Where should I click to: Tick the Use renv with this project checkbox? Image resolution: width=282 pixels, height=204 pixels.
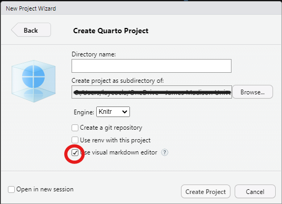[75, 140]
